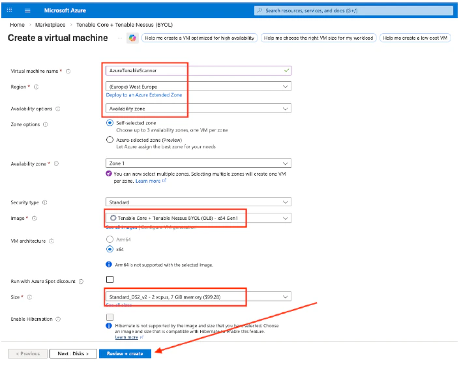This screenshot has height=367, width=459.
Task: Click 'Choose up to 3 availability zones' text
Action: [172, 130]
